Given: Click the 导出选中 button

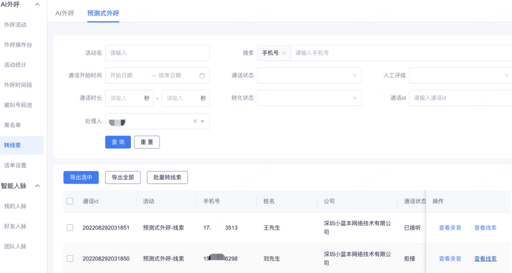Looking at the screenshot, I should point(81,177).
